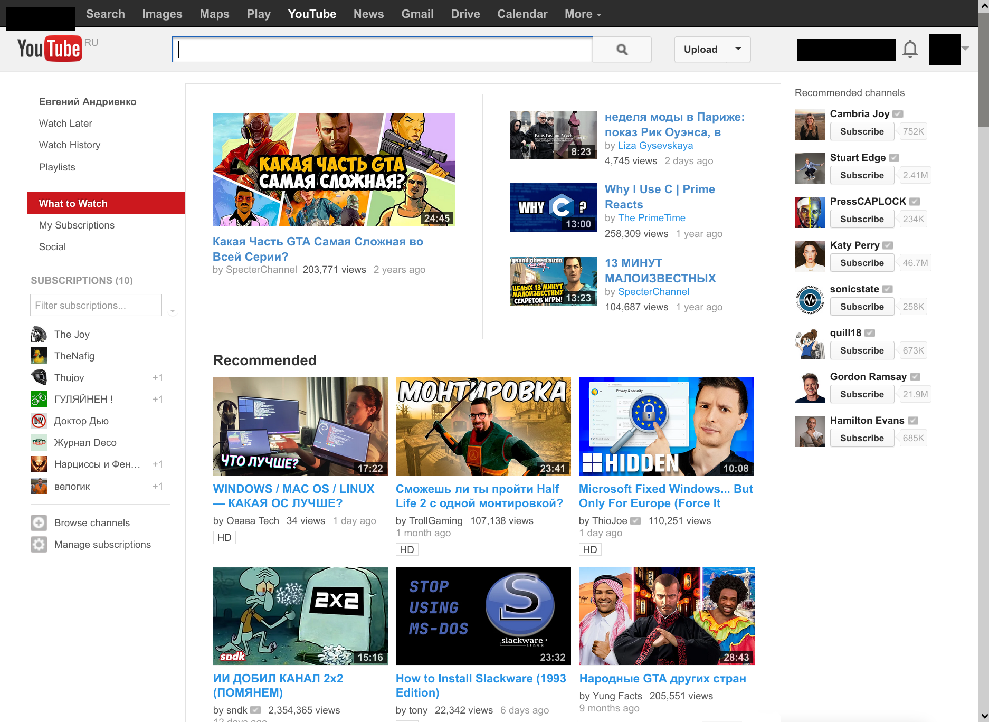Click the Browse channels plus icon
989x722 pixels.
coord(39,522)
